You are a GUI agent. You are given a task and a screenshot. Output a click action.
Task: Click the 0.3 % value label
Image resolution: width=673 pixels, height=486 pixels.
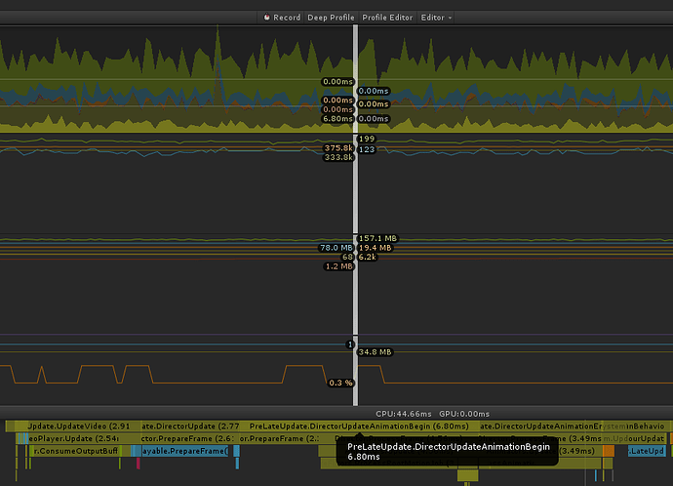(340, 383)
